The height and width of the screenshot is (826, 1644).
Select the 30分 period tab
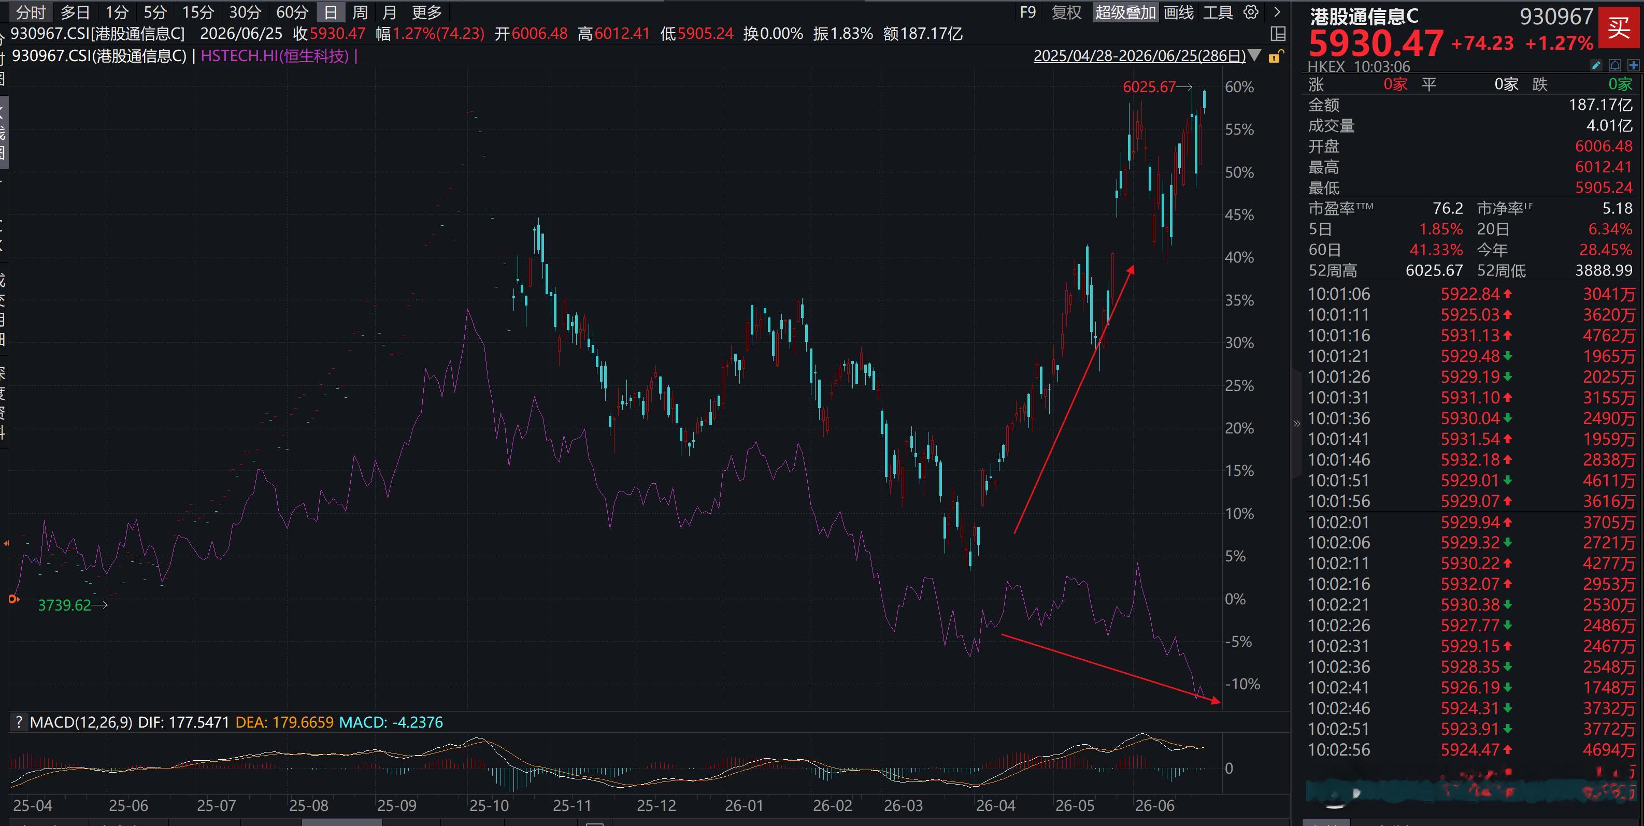point(245,12)
